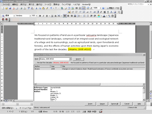152x114 pixels.
Task: Toggle underline formatting
Action: click(x=47, y=16)
